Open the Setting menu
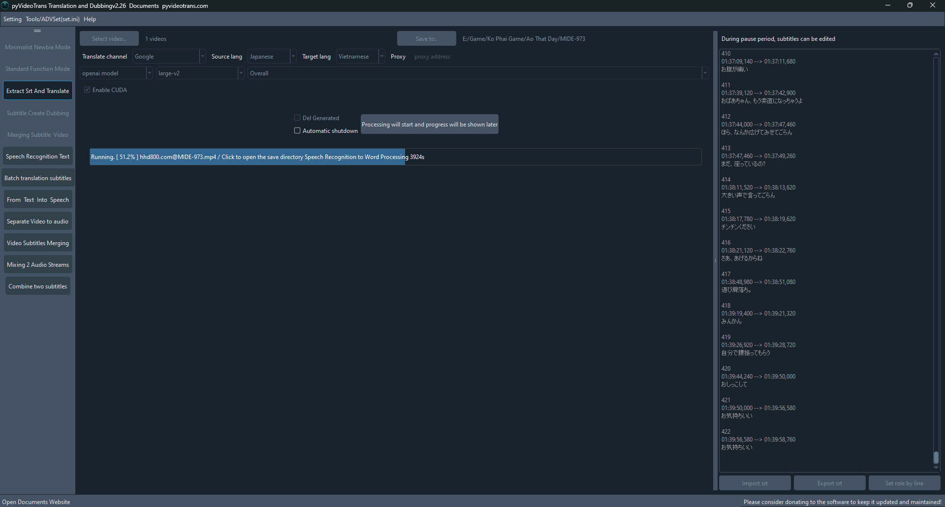 [x=12, y=19]
